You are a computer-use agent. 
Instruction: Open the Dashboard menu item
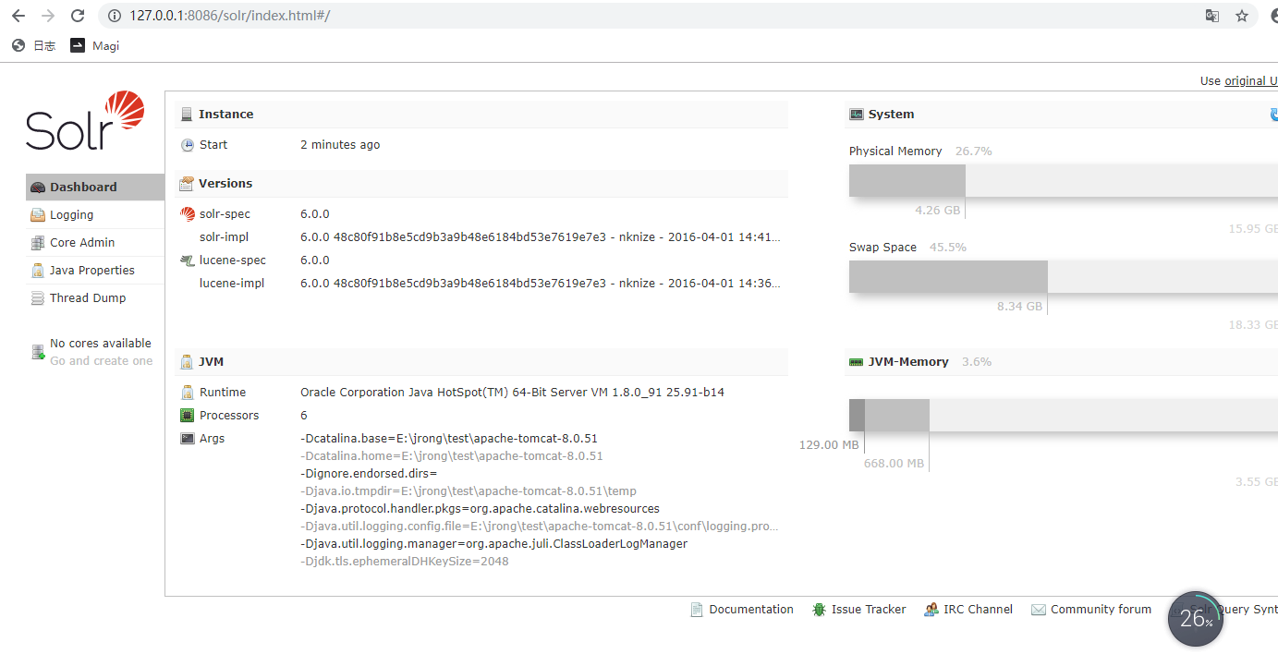[94, 187]
